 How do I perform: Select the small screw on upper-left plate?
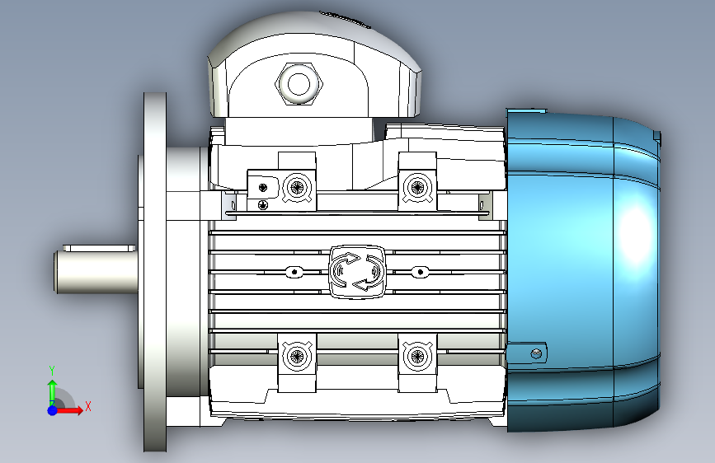coord(262,187)
